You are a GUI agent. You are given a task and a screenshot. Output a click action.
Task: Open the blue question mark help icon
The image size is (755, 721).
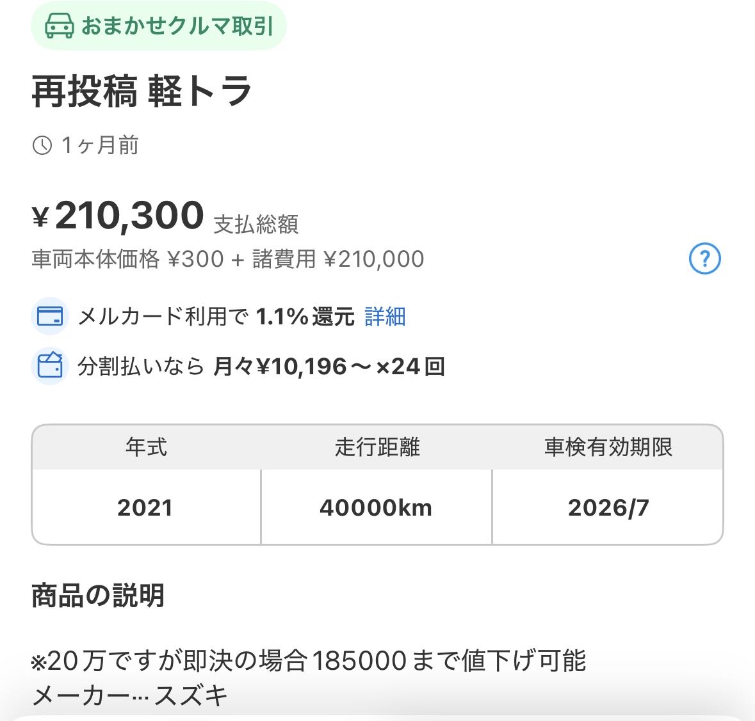click(704, 259)
